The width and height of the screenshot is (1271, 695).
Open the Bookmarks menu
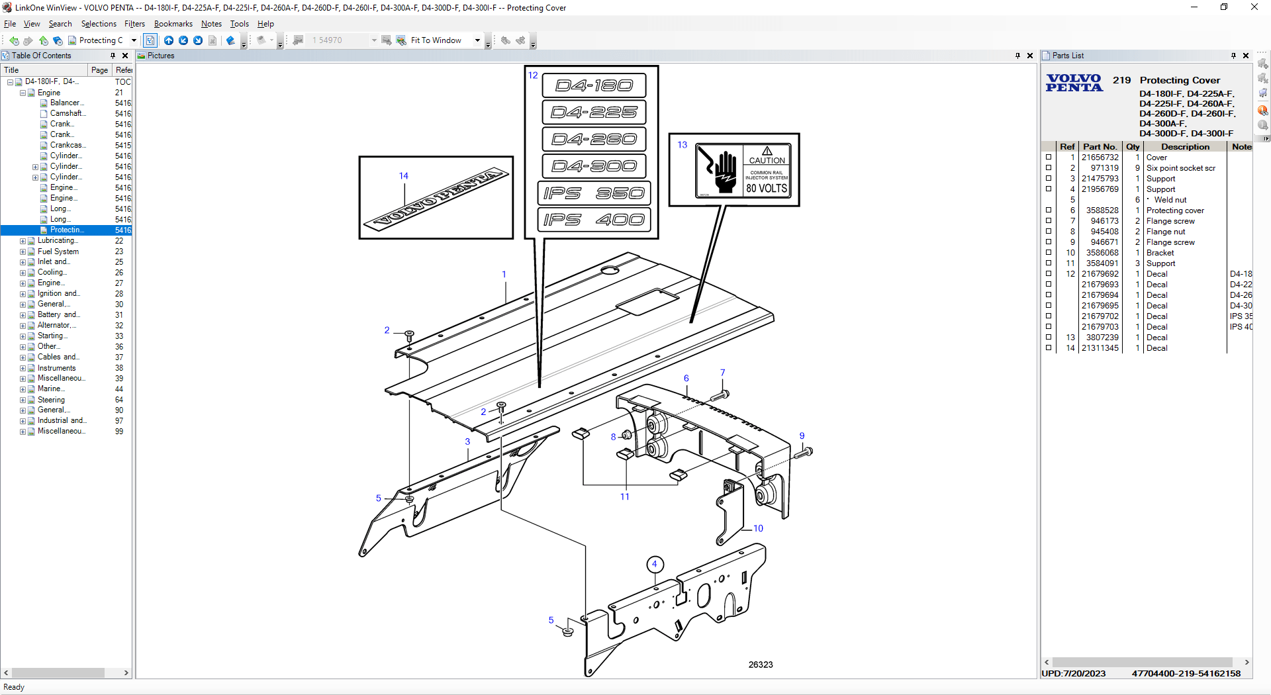173,24
